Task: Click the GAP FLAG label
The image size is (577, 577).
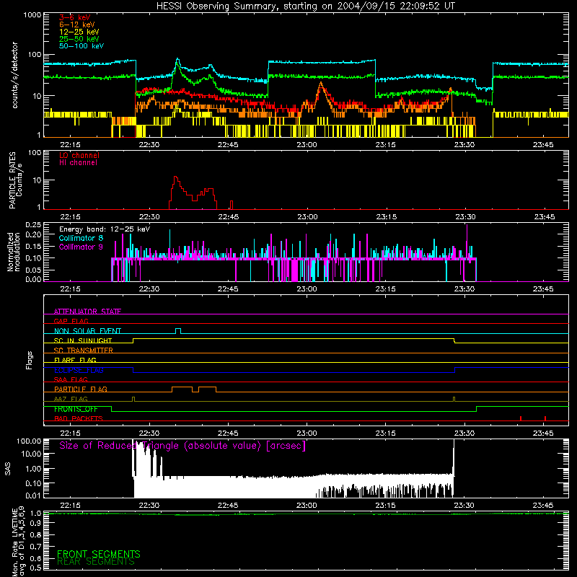Action: click(71, 321)
